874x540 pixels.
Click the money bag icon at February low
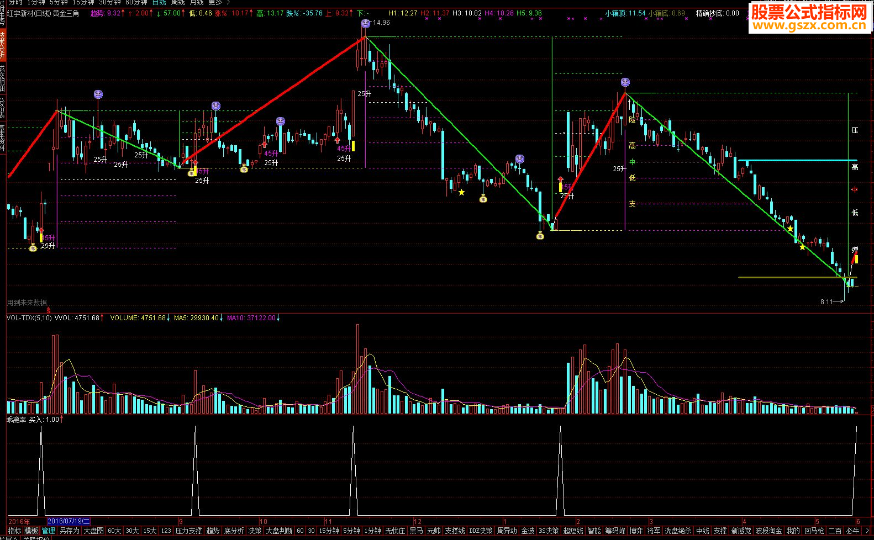tap(540, 236)
